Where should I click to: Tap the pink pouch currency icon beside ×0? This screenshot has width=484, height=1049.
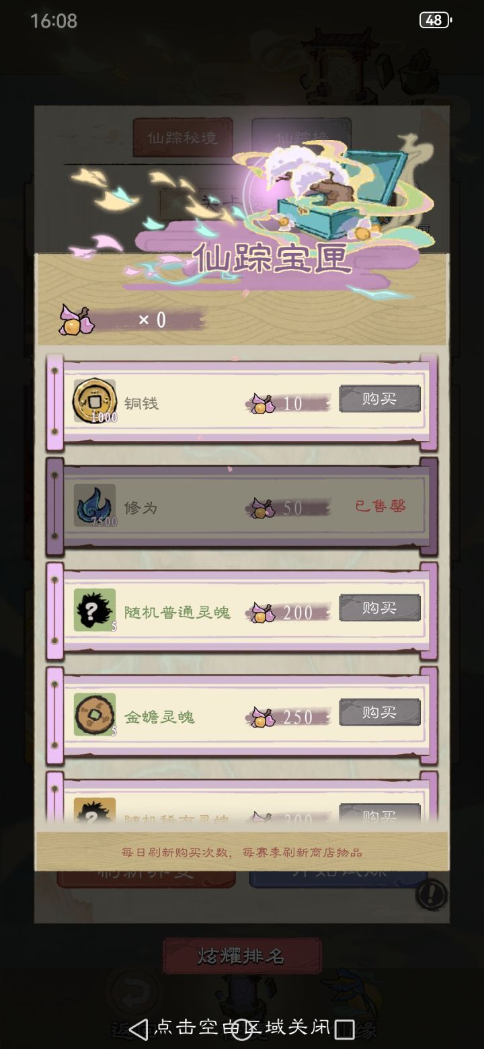(77, 319)
